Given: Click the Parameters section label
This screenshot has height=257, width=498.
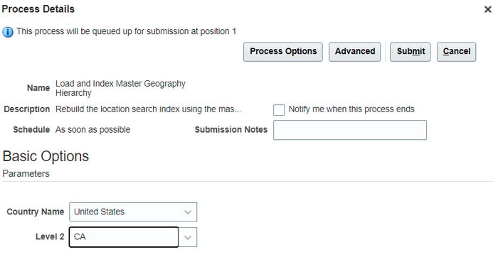Looking at the screenshot, I should click(x=26, y=174).
